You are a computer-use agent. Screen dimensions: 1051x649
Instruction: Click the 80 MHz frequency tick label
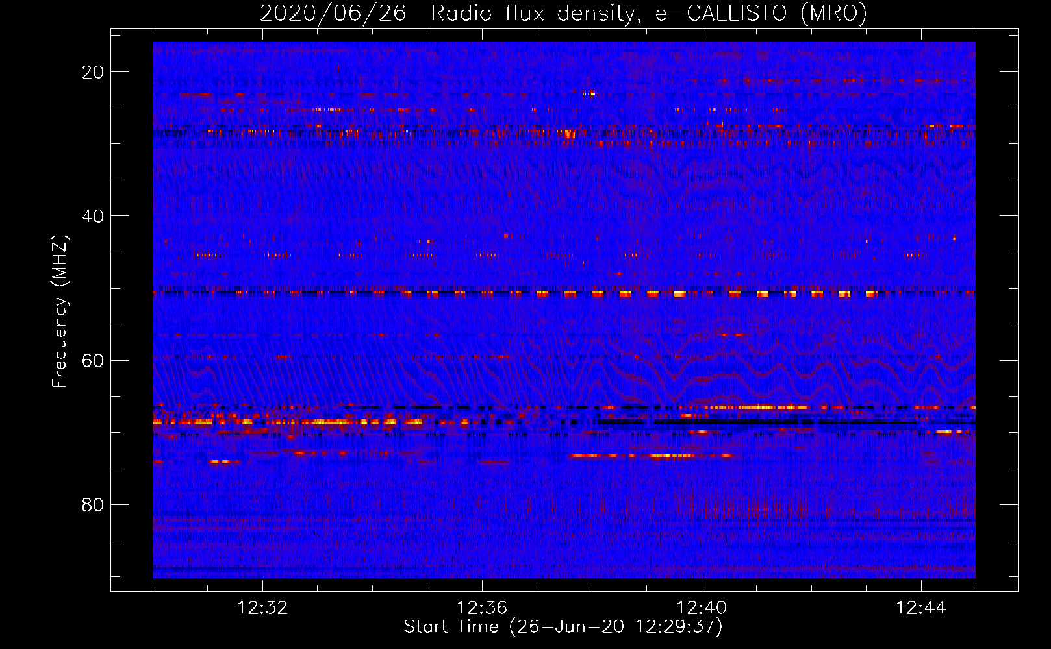pyautogui.click(x=93, y=505)
